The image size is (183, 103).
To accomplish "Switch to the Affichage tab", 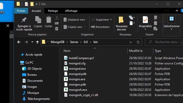I will coord(71,11).
